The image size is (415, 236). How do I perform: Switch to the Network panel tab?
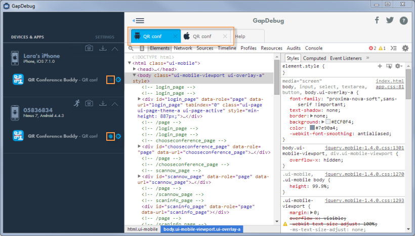click(183, 48)
